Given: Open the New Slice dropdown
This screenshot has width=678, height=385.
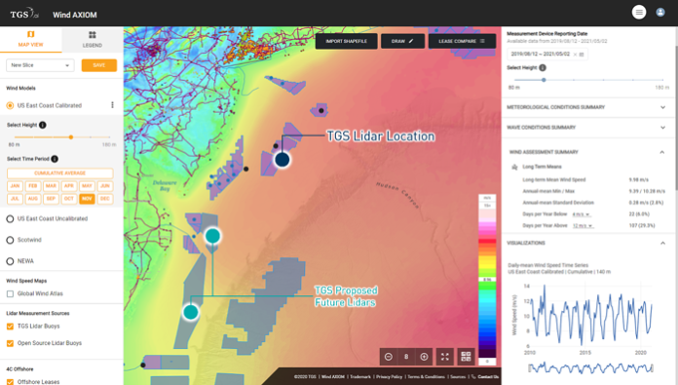Looking at the screenshot, I should [40, 65].
